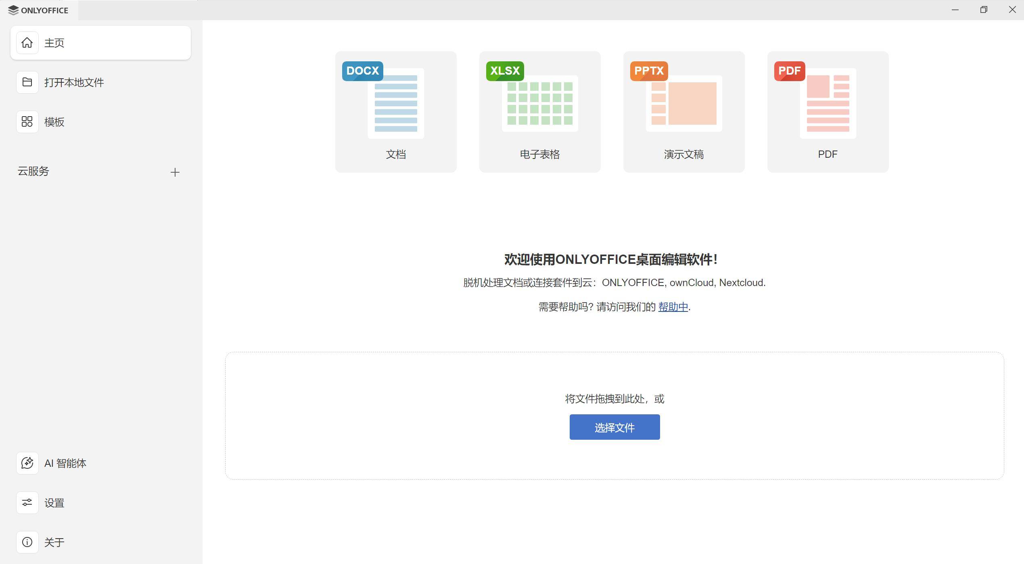Click the orange PPTX badge icon
This screenshot has height=564, width=1024.
649,71
